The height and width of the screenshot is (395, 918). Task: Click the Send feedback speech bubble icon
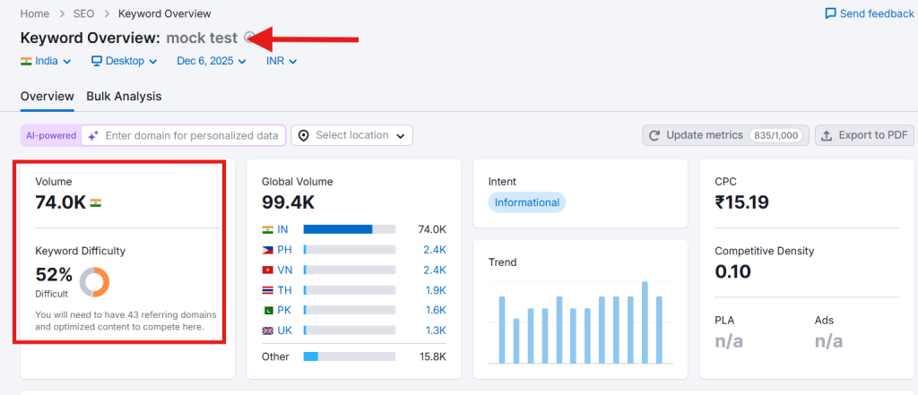point(830,13)
